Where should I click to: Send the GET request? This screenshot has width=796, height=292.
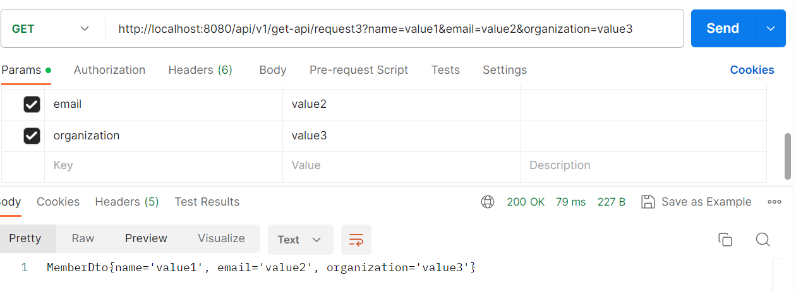click(723, 28)
